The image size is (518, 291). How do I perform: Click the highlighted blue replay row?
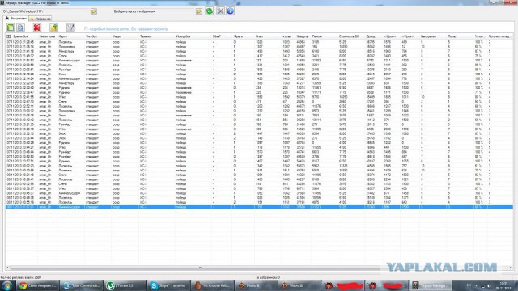tap(259, 207)
